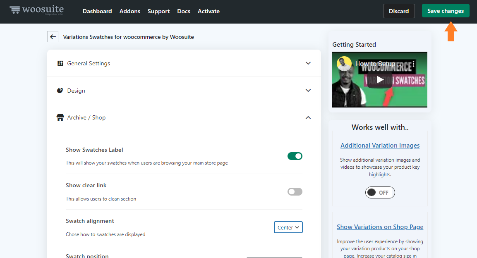
Task: Play the How to Setup video
Action: (x=380, y=80)
